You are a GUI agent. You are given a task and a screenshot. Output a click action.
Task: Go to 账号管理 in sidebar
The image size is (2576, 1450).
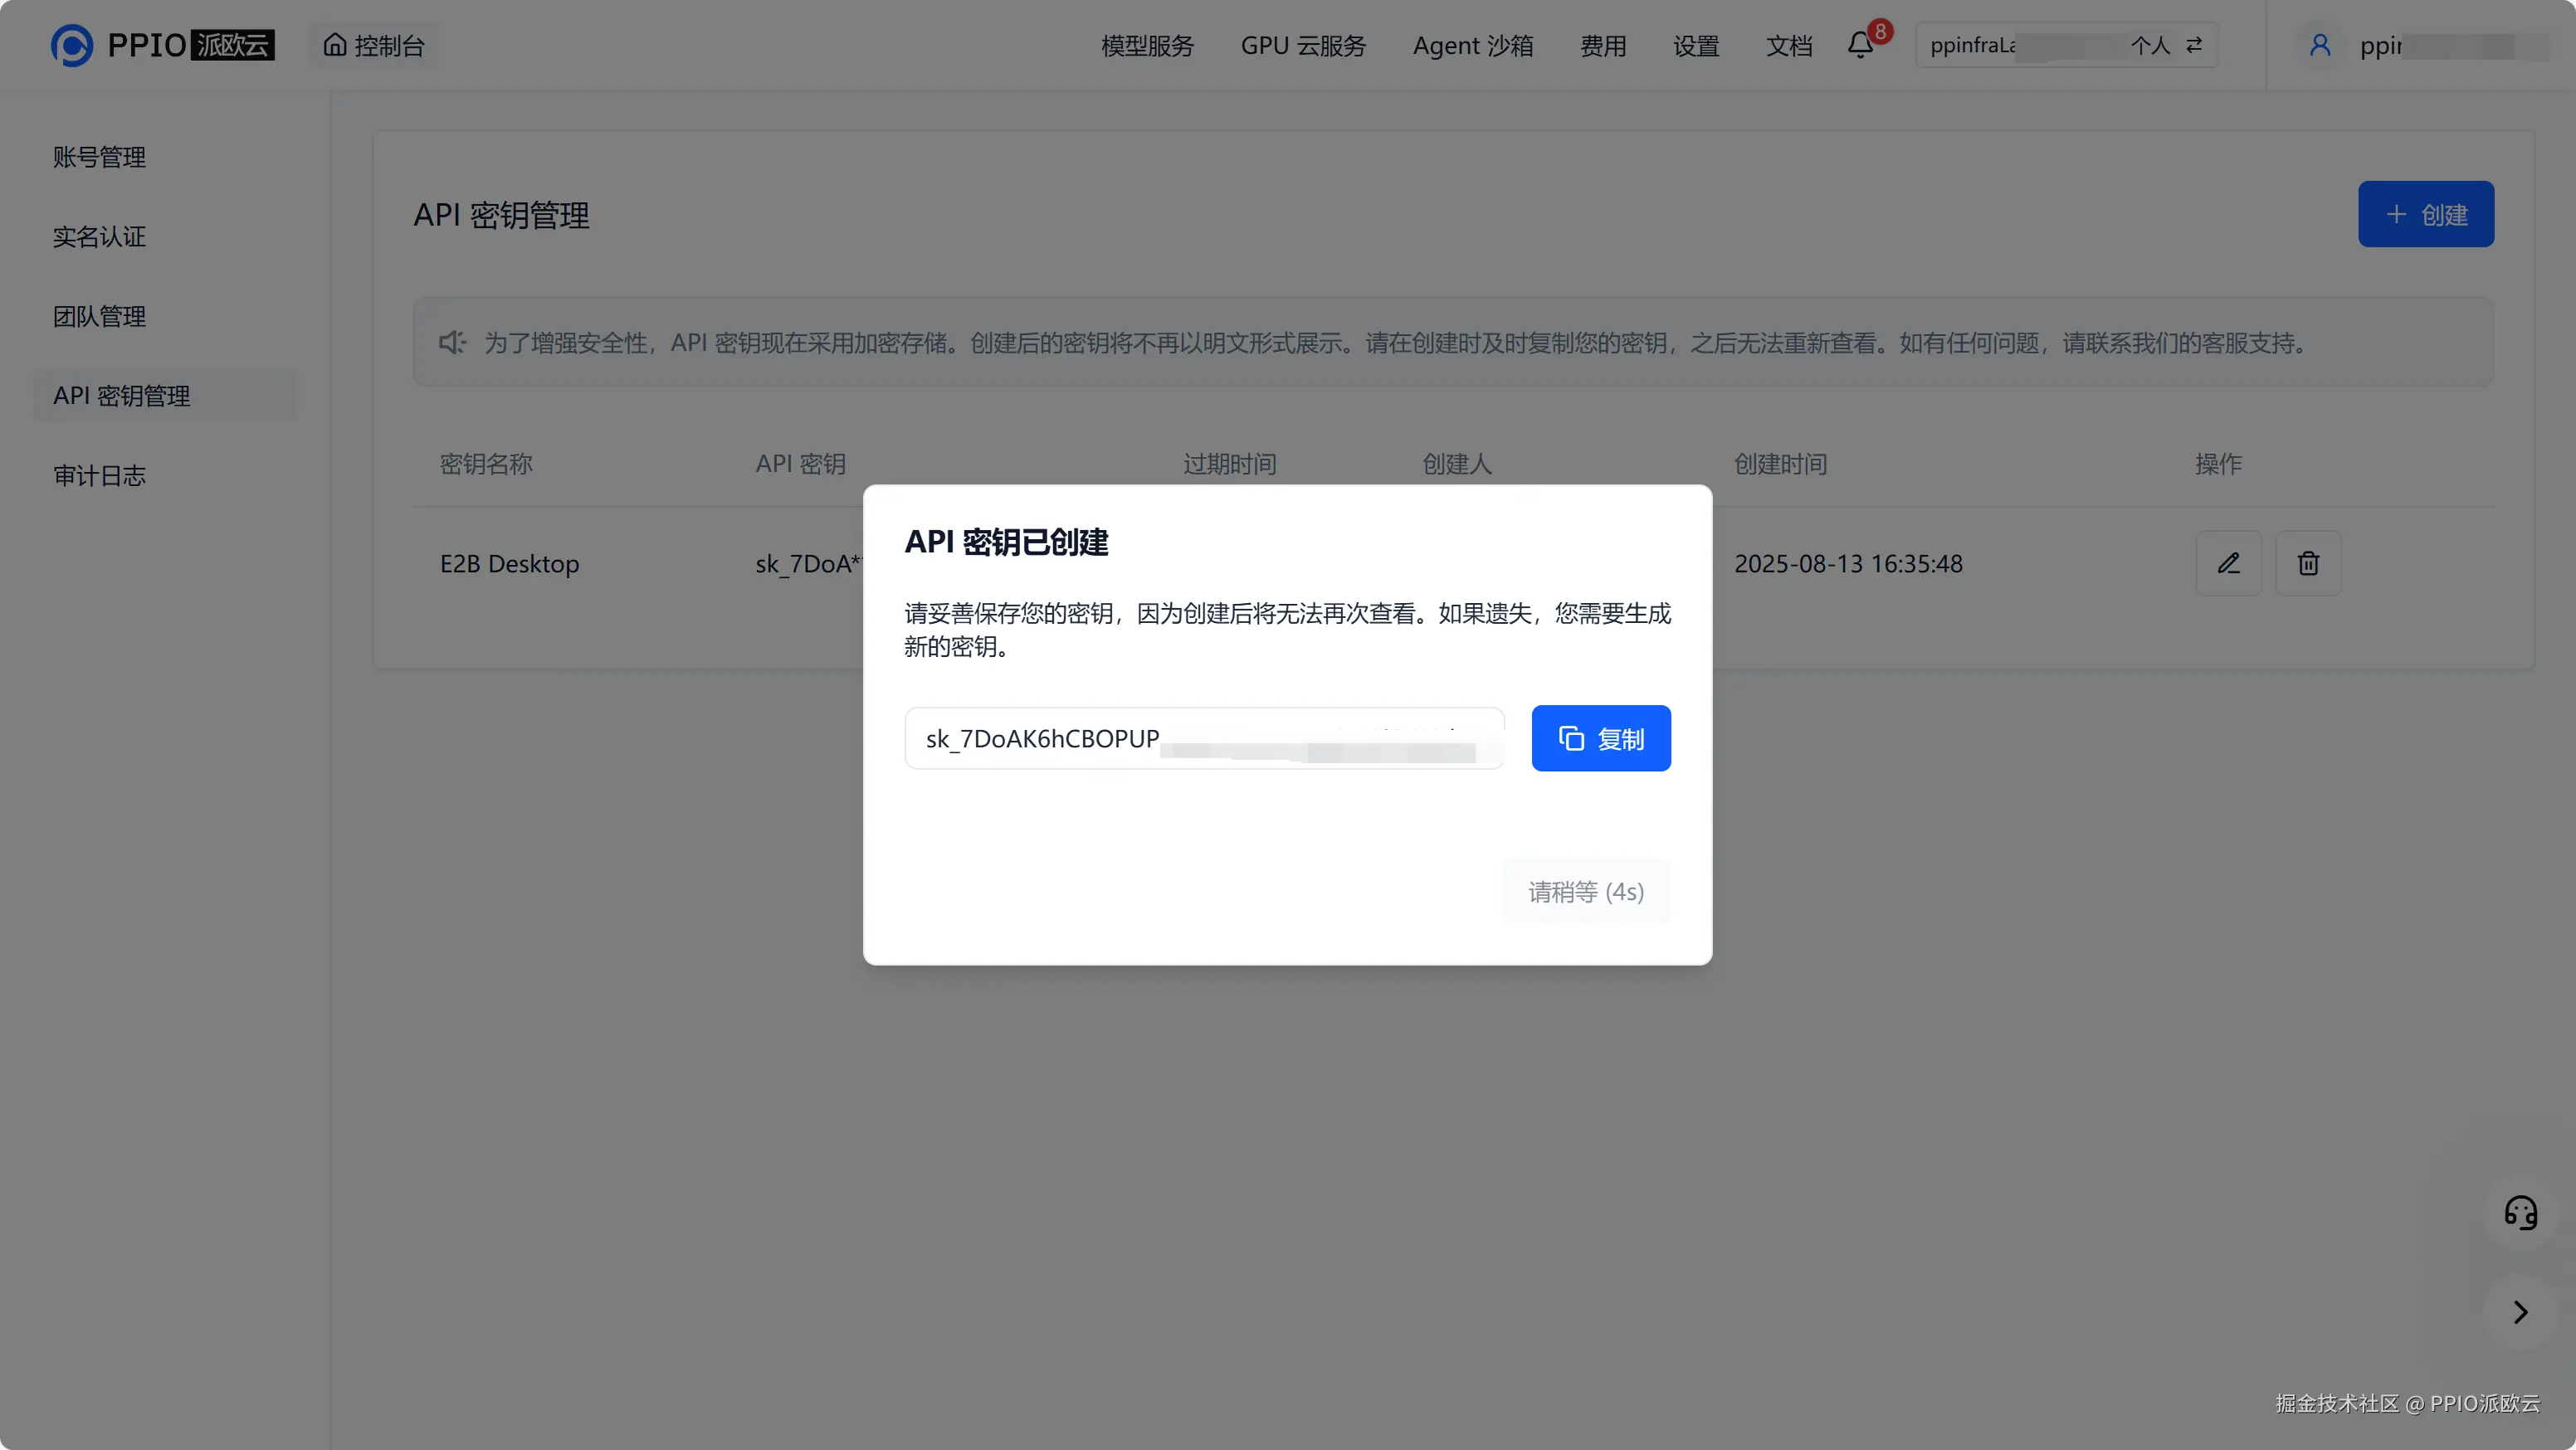pos(99,157)
